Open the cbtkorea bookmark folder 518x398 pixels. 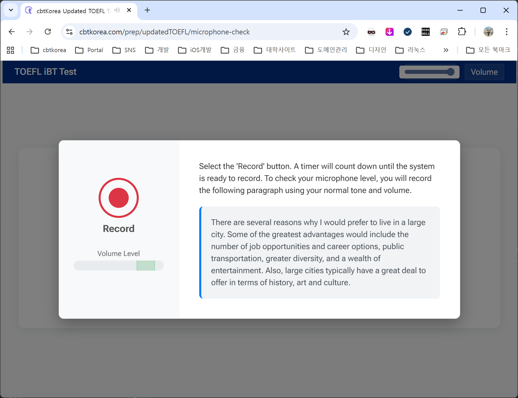tap(48, 50)
